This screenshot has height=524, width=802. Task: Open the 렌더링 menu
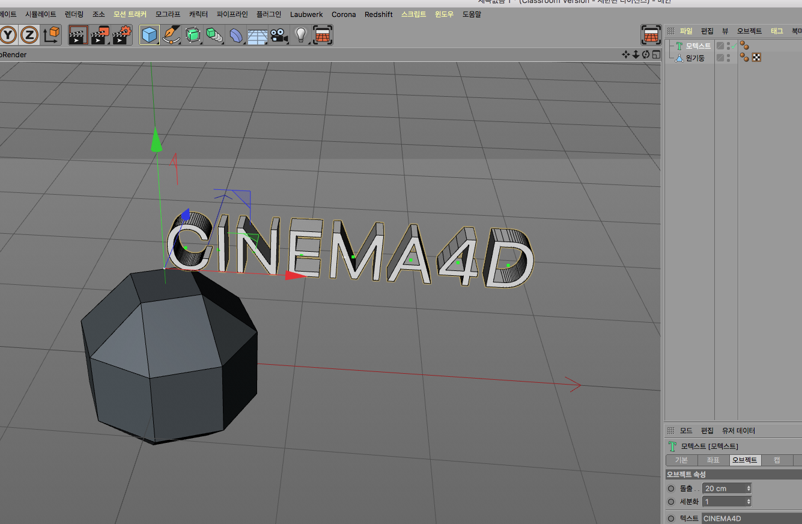[74, 14]
